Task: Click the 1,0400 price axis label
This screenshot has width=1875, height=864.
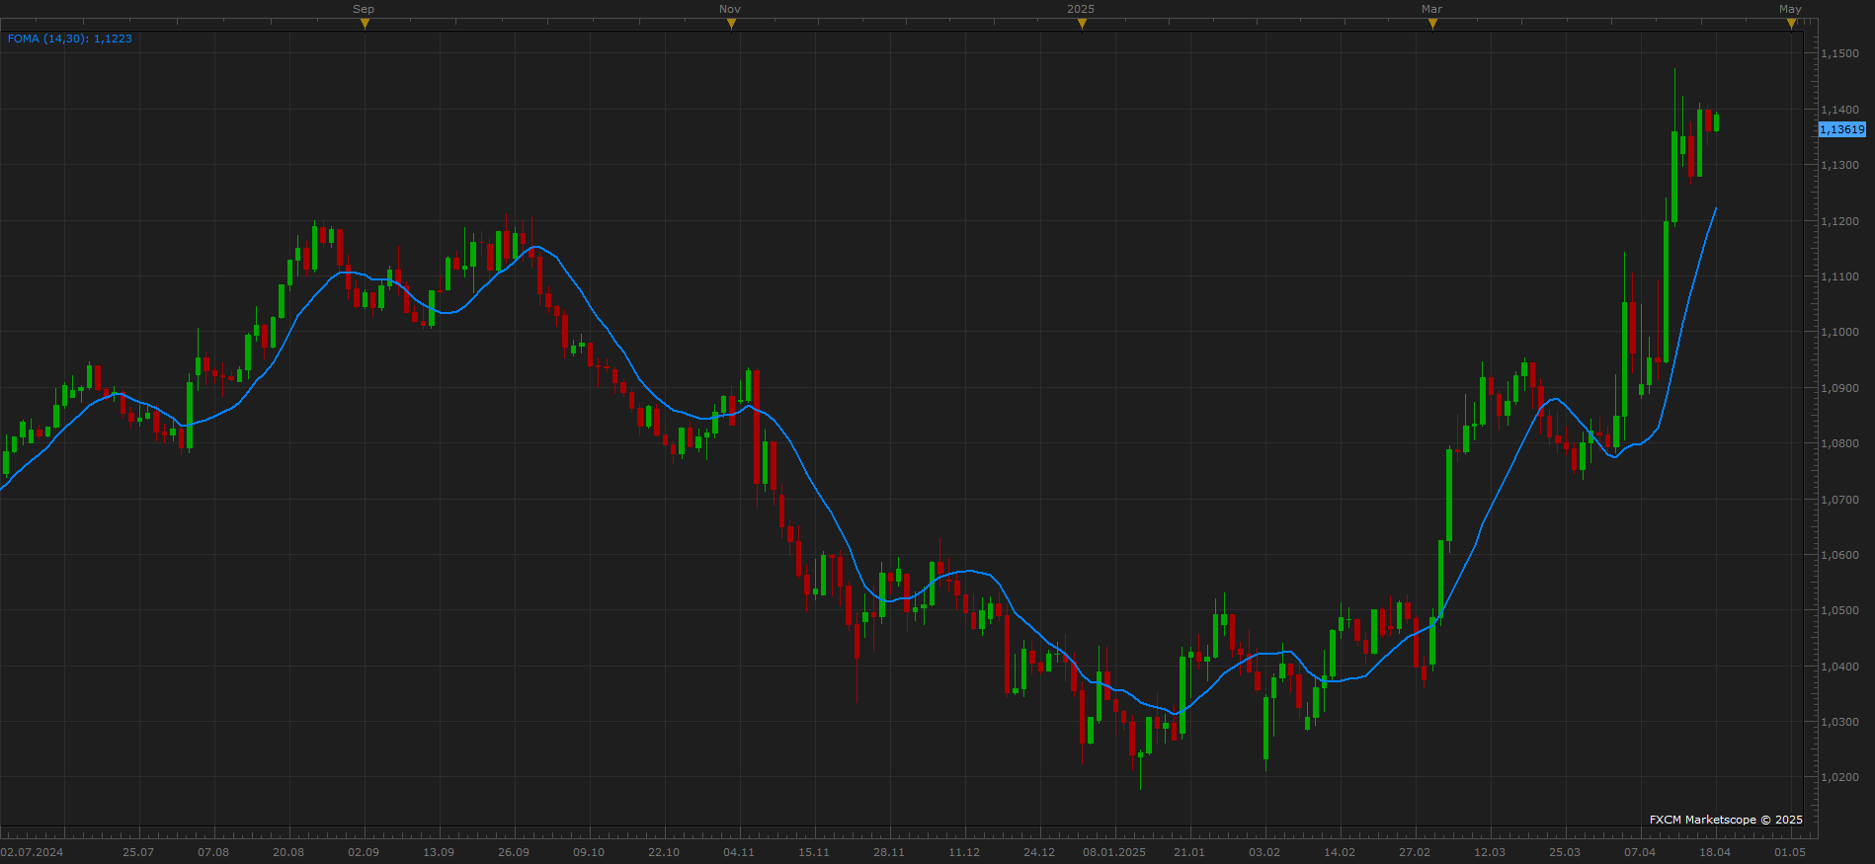Action: point(1840,667)
